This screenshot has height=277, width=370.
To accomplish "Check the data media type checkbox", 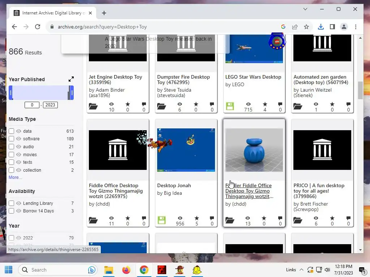I will [11, 131].
